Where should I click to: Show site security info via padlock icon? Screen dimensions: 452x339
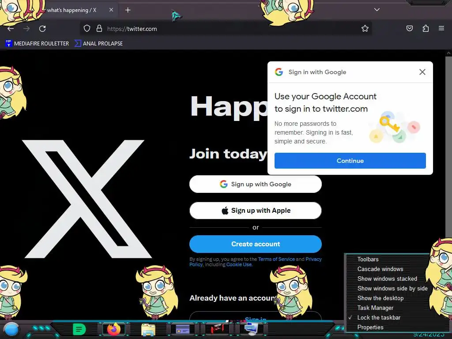pos(99,28)
